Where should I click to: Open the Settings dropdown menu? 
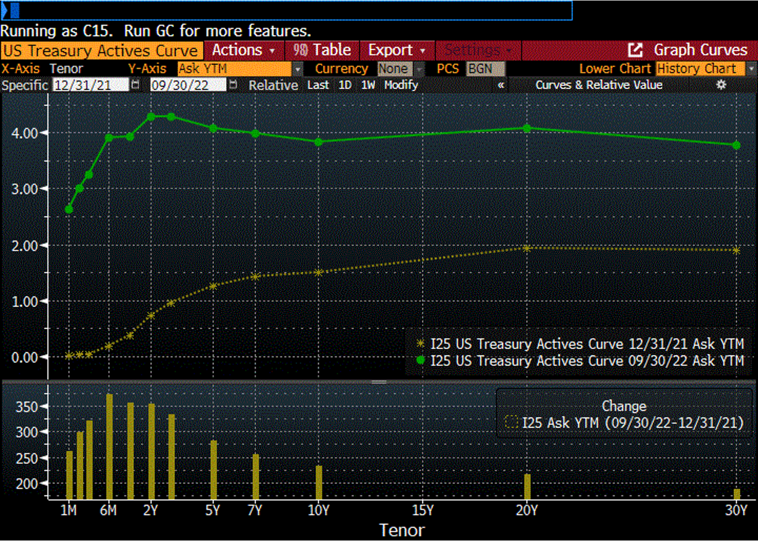click(478, 50)
